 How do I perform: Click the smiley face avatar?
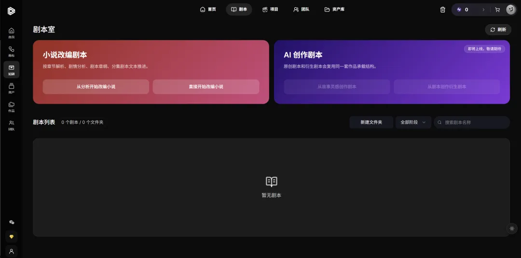[x=511, y=10]
